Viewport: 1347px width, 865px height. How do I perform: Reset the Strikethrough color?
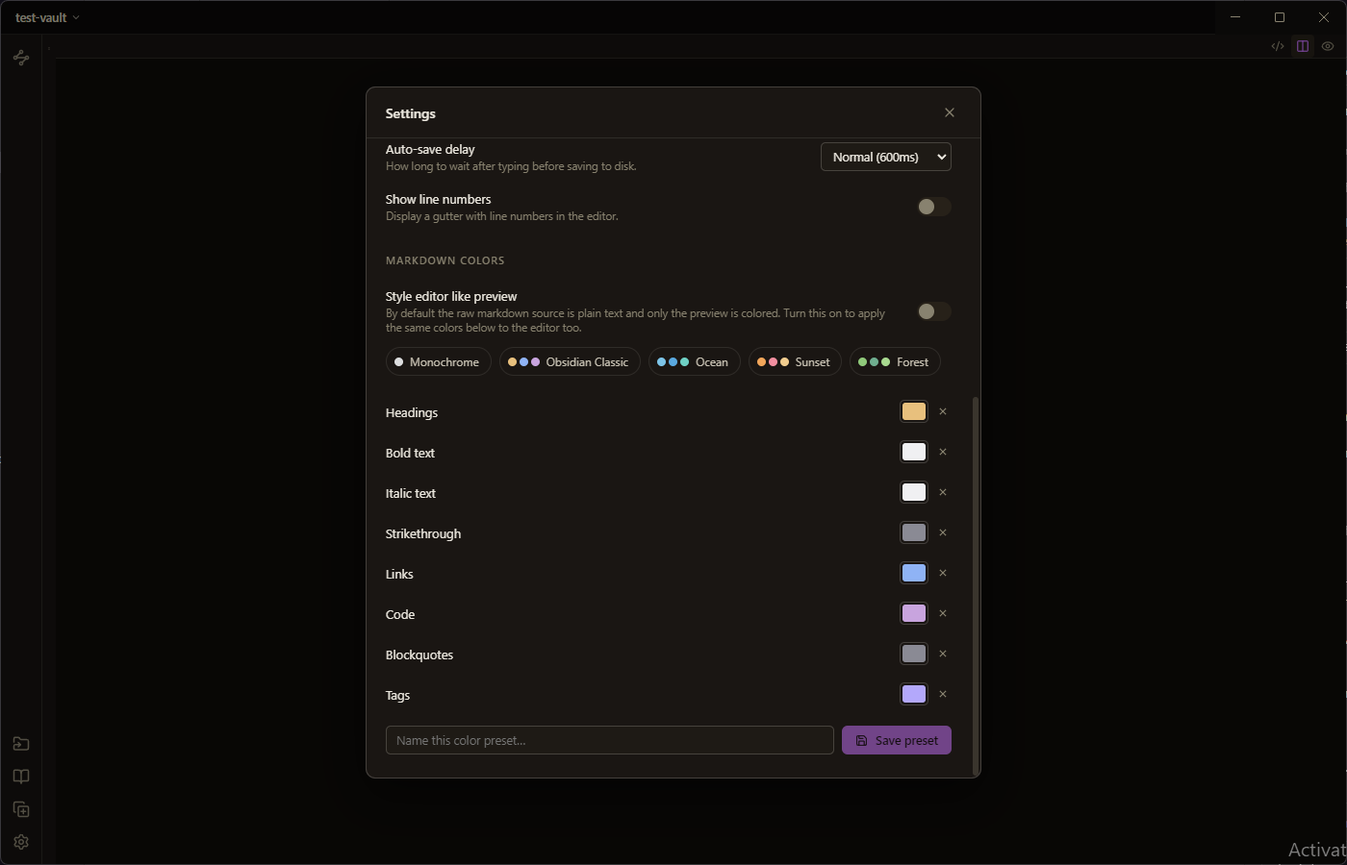943,532
